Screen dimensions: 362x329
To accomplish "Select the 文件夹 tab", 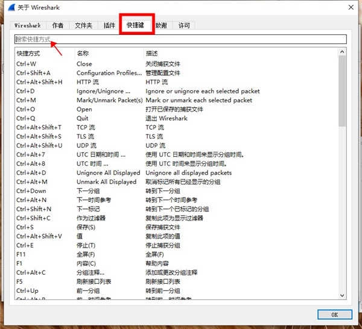I will (x=83, y=25).
